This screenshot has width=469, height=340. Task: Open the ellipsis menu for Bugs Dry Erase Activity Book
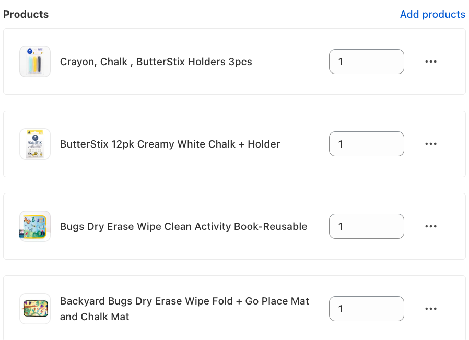tap(431, 226)
